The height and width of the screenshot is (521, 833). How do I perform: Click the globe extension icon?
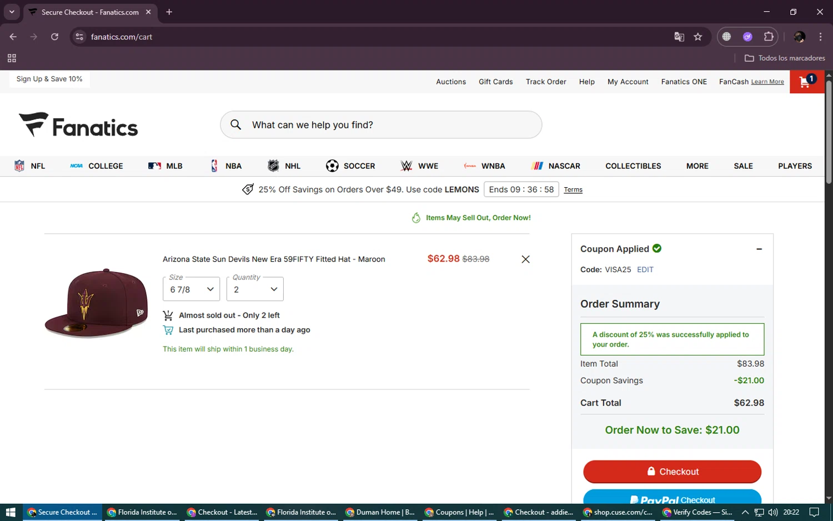(x=726, y=37)
